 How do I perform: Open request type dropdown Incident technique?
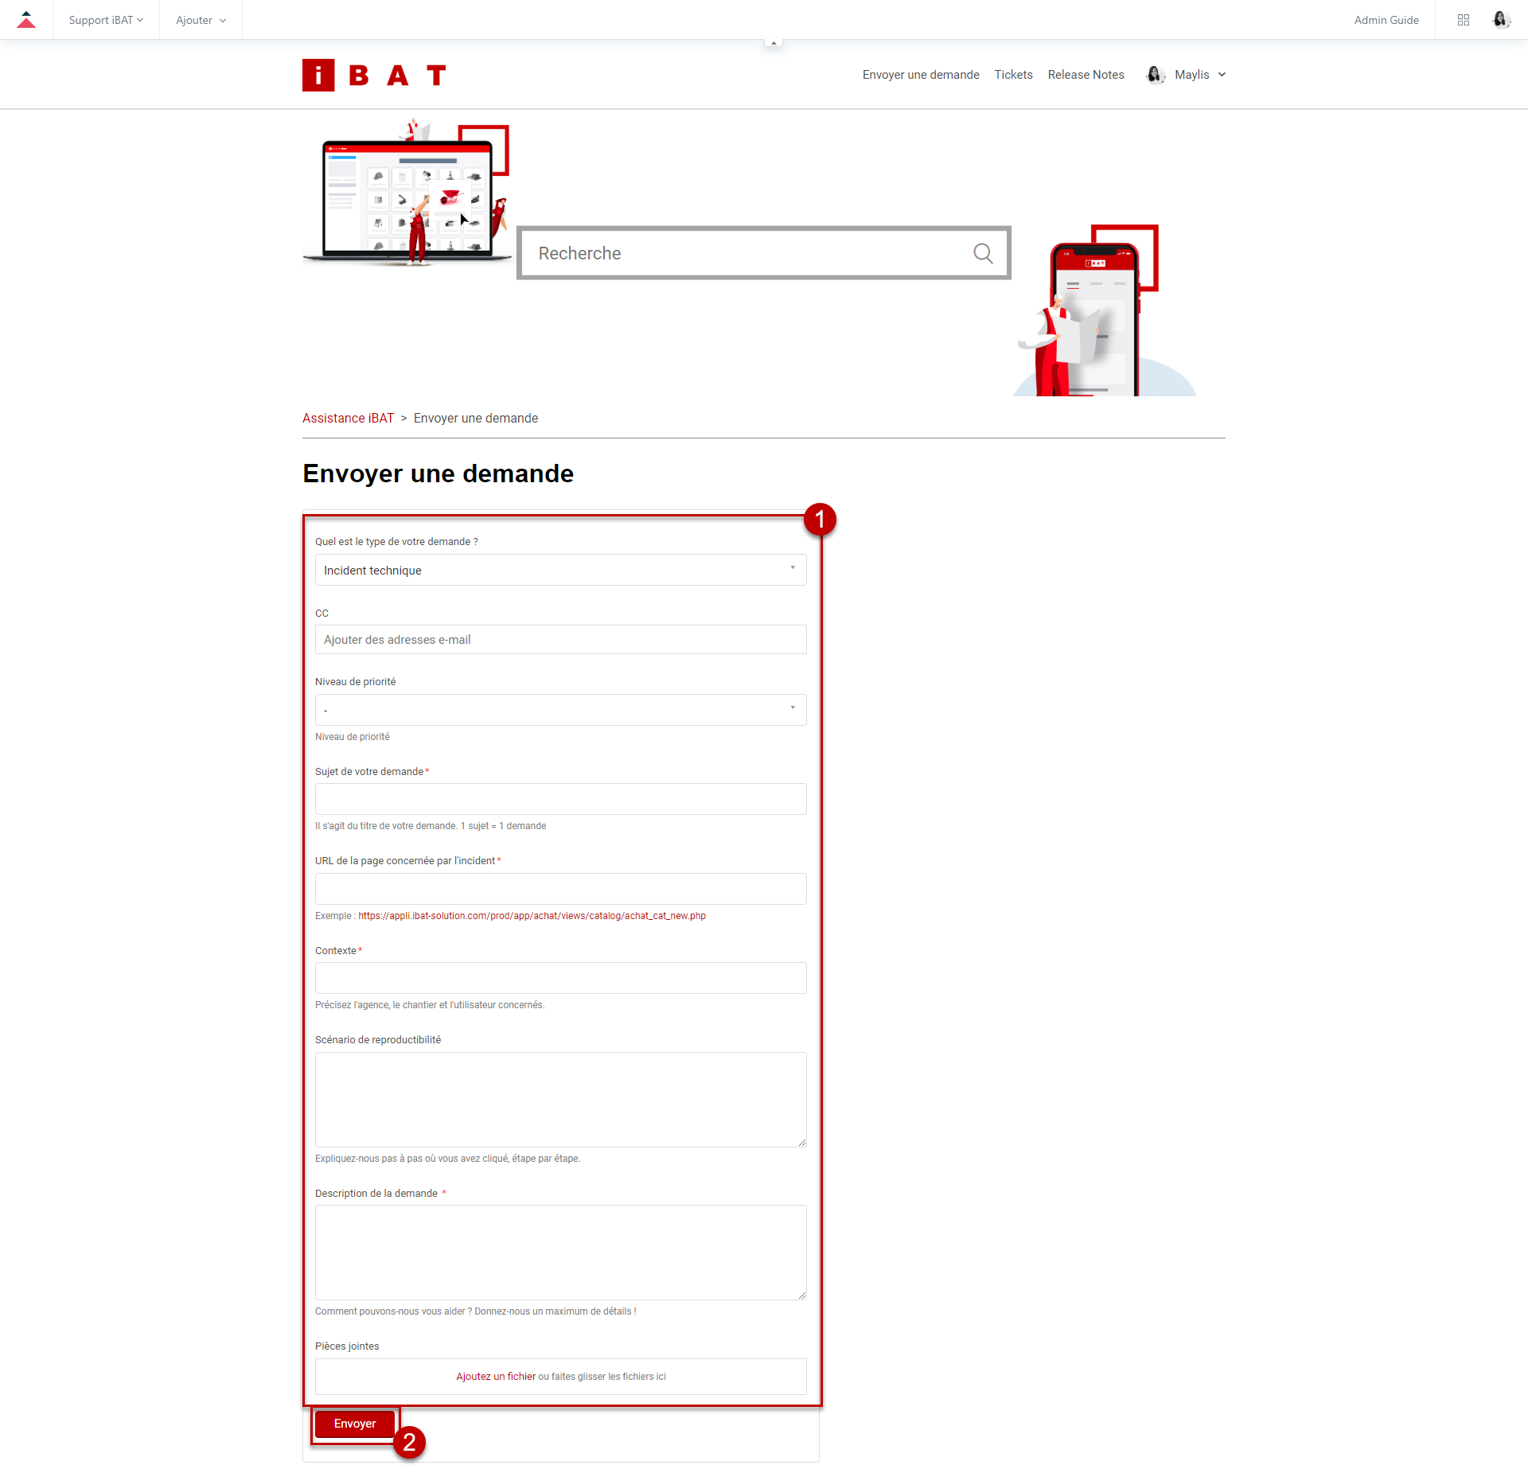[x=560, y=571]
